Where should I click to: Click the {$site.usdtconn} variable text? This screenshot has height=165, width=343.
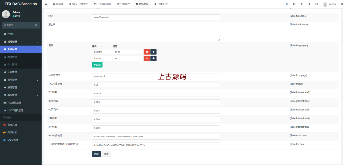coord(298,135)
